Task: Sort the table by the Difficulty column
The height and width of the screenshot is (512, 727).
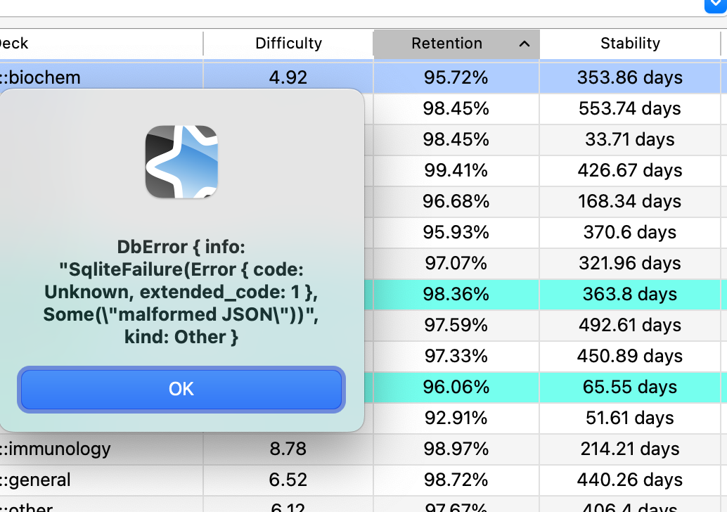Action: click(288, 43)
